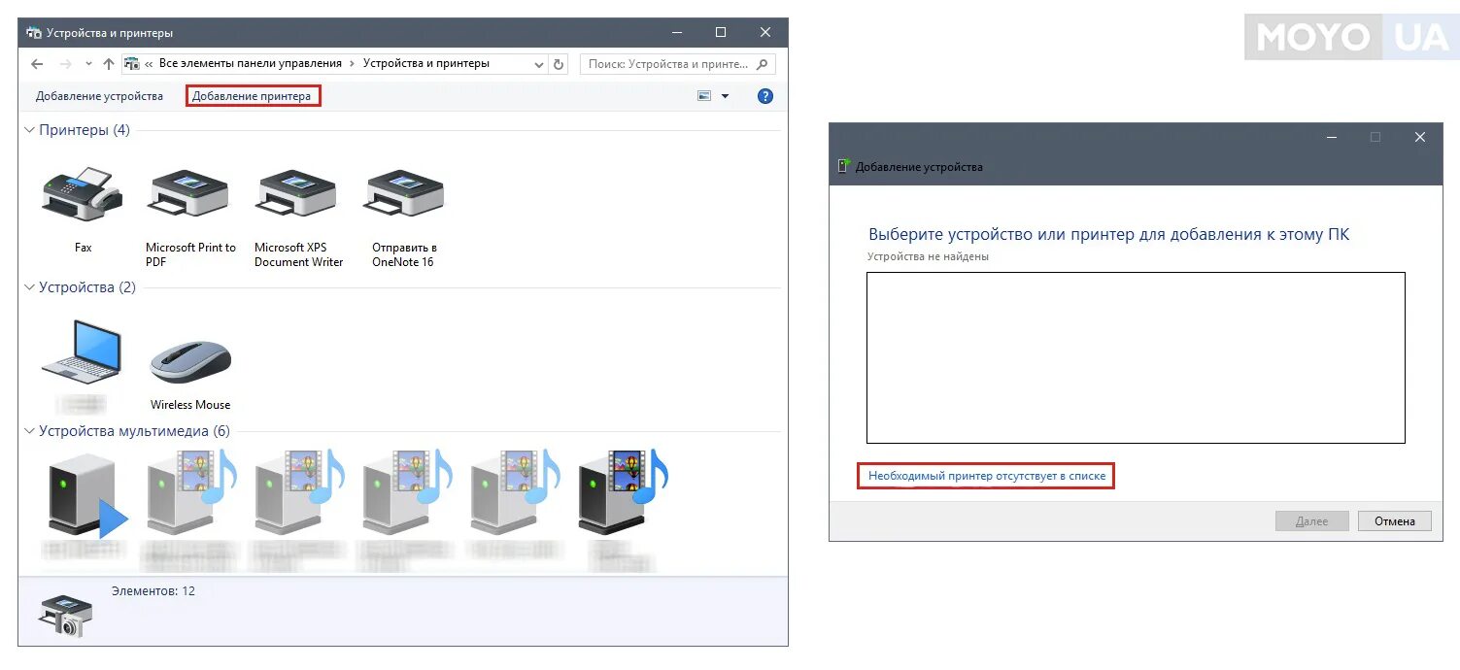
Task: Collapse the Устройства (2) group
Action: (x=30, y=287)
